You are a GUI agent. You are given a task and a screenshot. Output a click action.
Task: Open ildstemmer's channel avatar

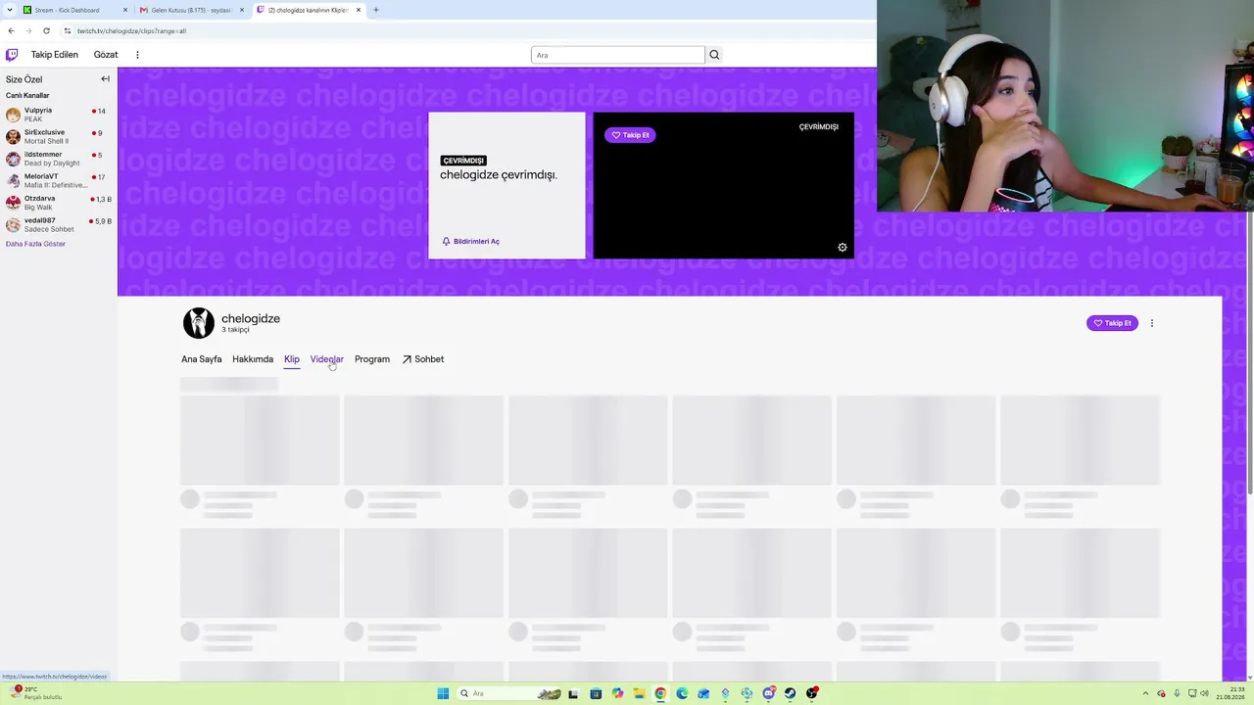(13, 159)
